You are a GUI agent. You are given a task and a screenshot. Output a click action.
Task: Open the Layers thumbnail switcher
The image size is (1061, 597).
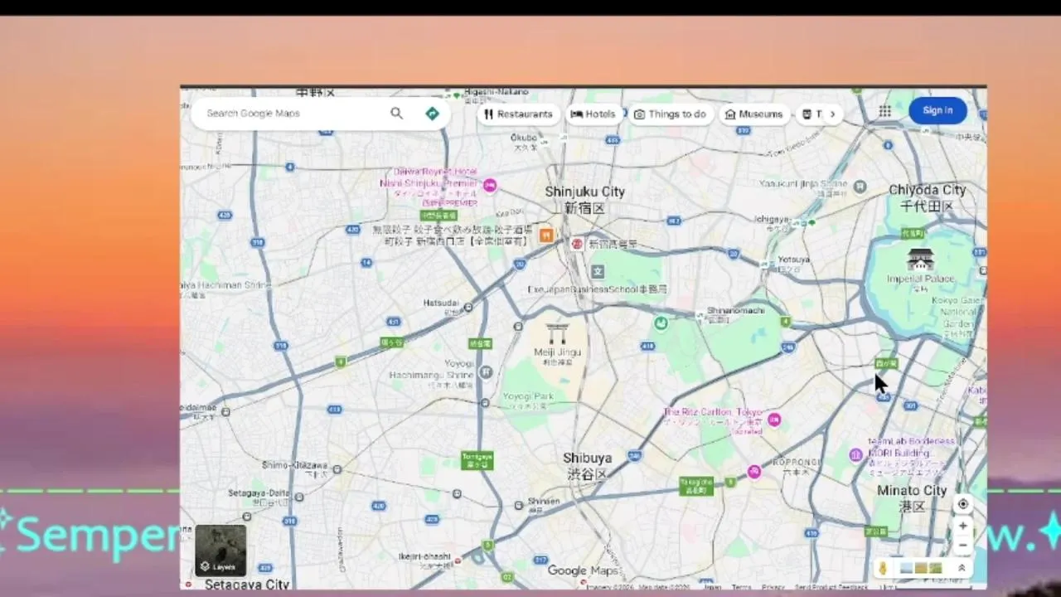coord(220,551)
